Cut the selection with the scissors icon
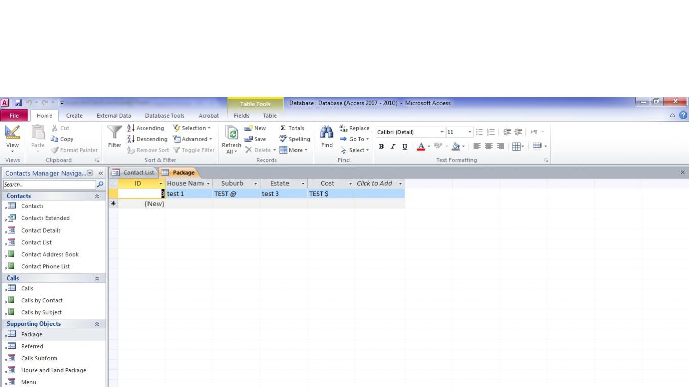689x387 pixels. 60,128
